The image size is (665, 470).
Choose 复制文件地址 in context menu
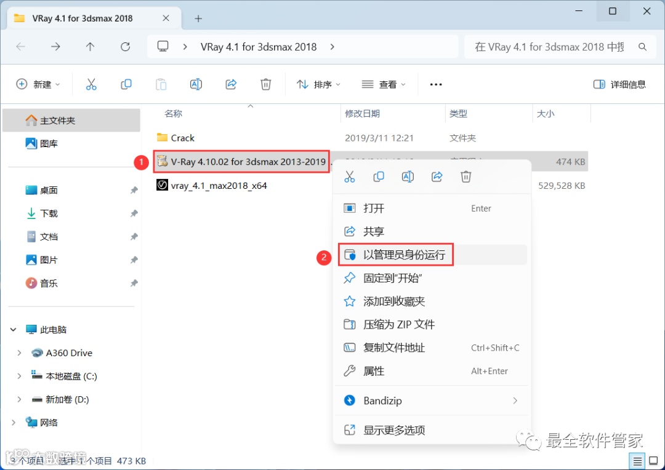tap(432, 348)
